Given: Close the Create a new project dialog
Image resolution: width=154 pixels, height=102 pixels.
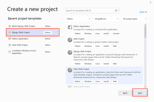Looking at the screenshot, I should point(150,2).
